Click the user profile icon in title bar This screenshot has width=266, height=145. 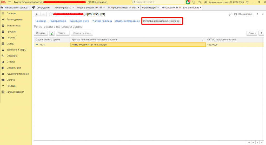[x=205, y=2]
